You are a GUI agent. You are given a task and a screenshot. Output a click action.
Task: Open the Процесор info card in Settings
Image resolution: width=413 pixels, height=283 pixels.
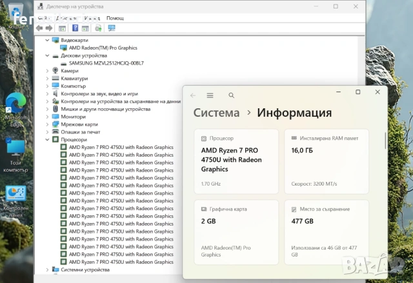click(236, 161)
